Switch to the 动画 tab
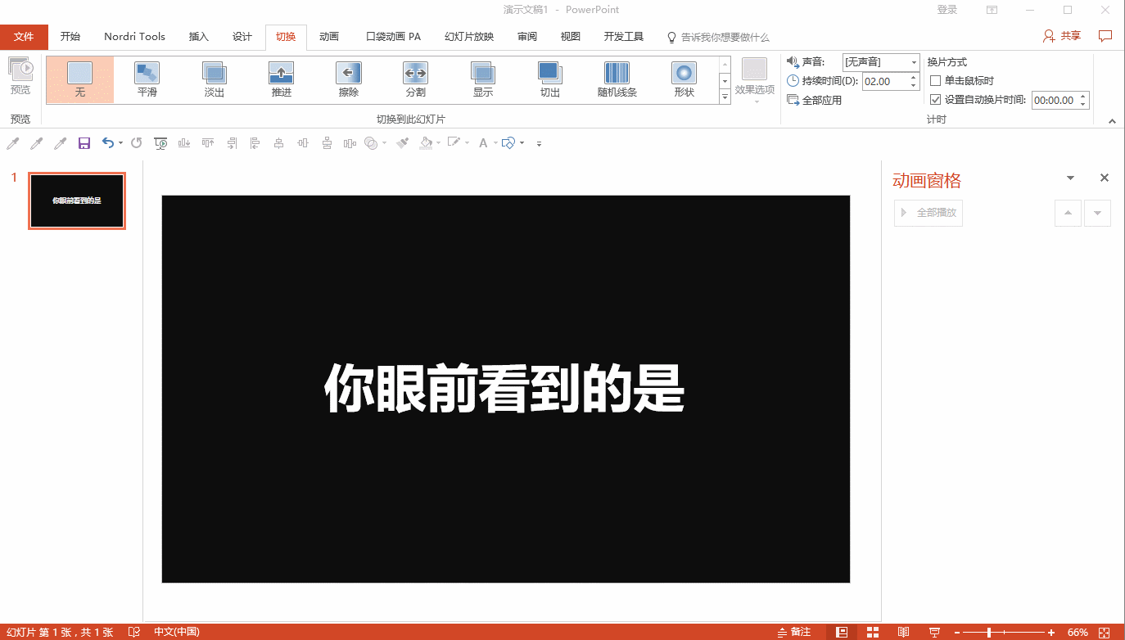 [329, 37]
